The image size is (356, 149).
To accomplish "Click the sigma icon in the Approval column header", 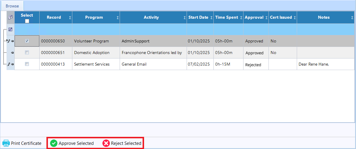I will tap(266, 18).
